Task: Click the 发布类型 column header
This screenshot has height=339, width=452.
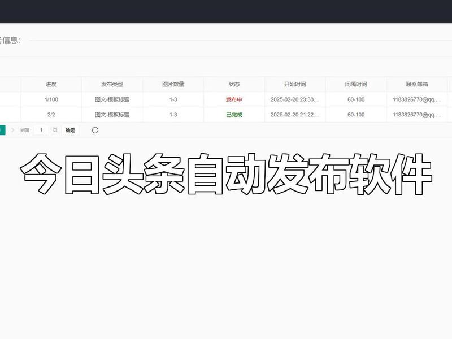Action: tap(112, 84)
